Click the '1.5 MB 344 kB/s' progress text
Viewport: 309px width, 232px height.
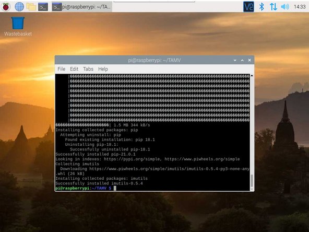tap(132, 125)
